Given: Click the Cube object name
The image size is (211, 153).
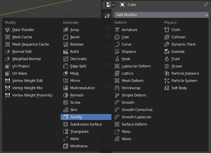Looking at the screenshot, I should (x=132, y=5).
